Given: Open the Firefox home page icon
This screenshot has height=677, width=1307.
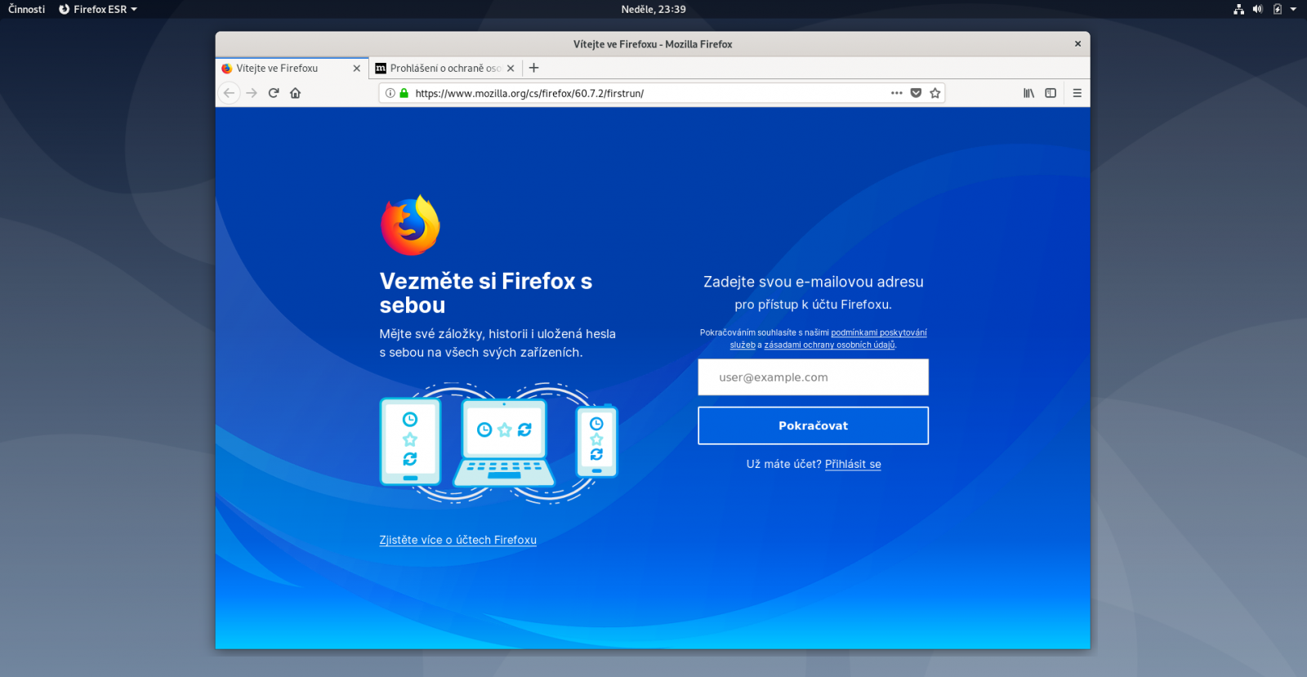Looking at the screenshot, I should (296, 93).
